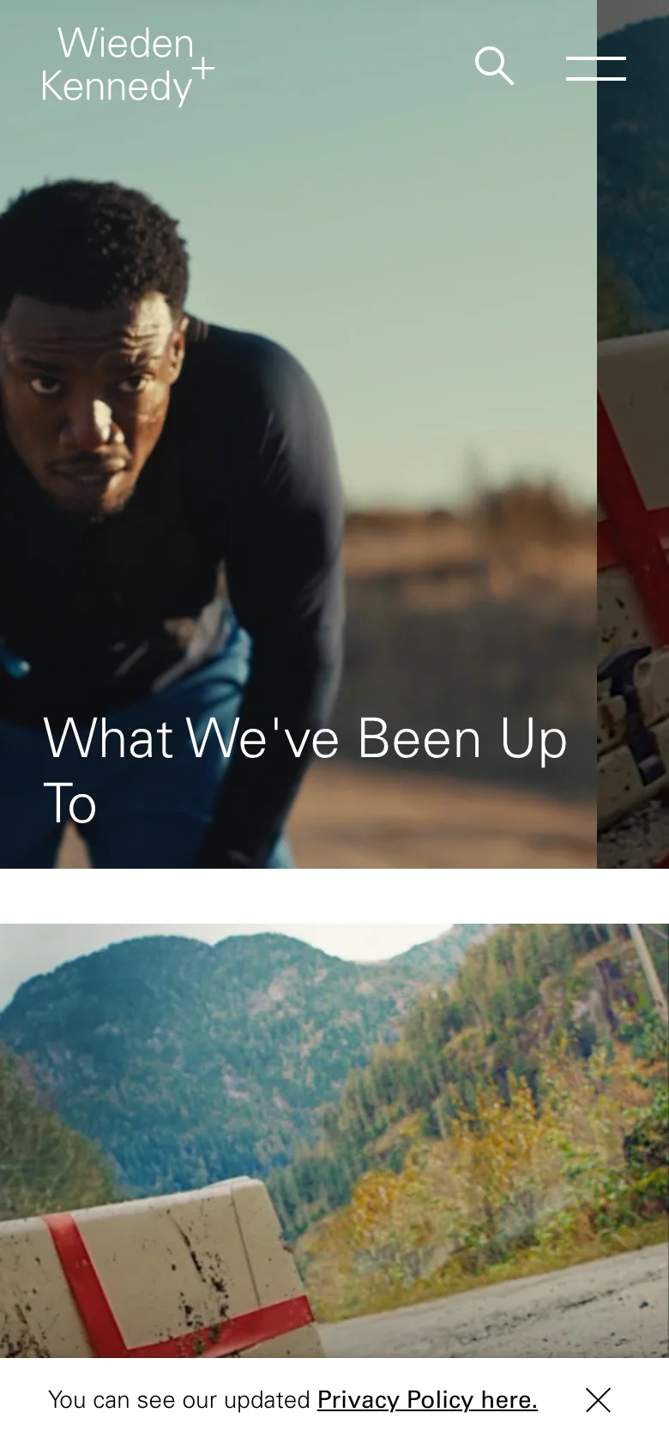Viewport: 669px width, 1449px height.
Task: Click the "You can see our updated" text
Action: point(178,1400)
